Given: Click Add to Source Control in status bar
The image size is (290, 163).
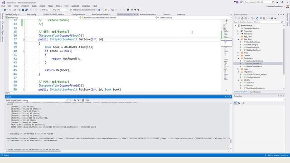Looking at the screenshot, I should [276, 155].
